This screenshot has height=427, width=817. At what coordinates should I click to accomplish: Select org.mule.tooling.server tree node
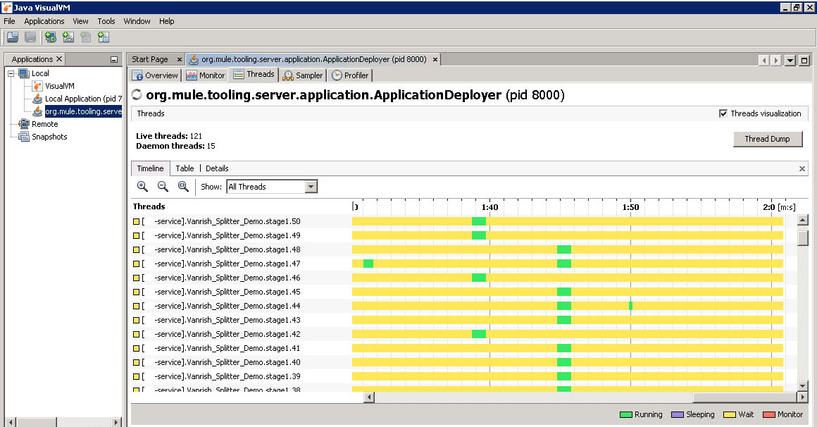tap(83, 111)
